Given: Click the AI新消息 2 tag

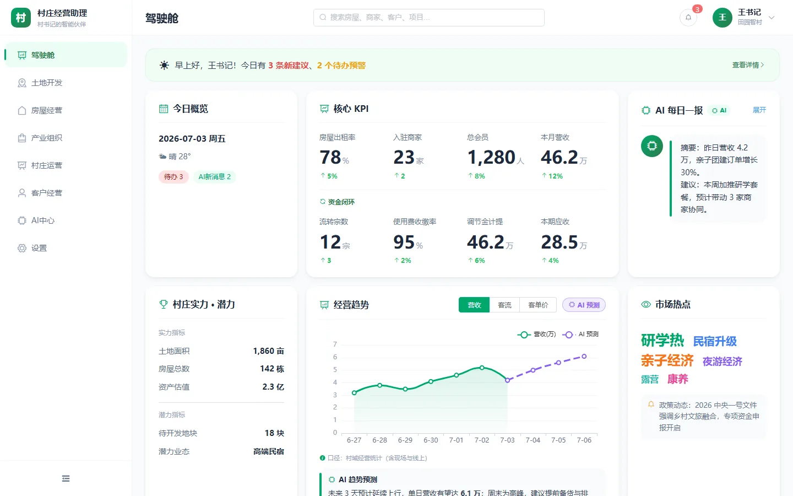Looking at the screenshot, I should (215, 177).
